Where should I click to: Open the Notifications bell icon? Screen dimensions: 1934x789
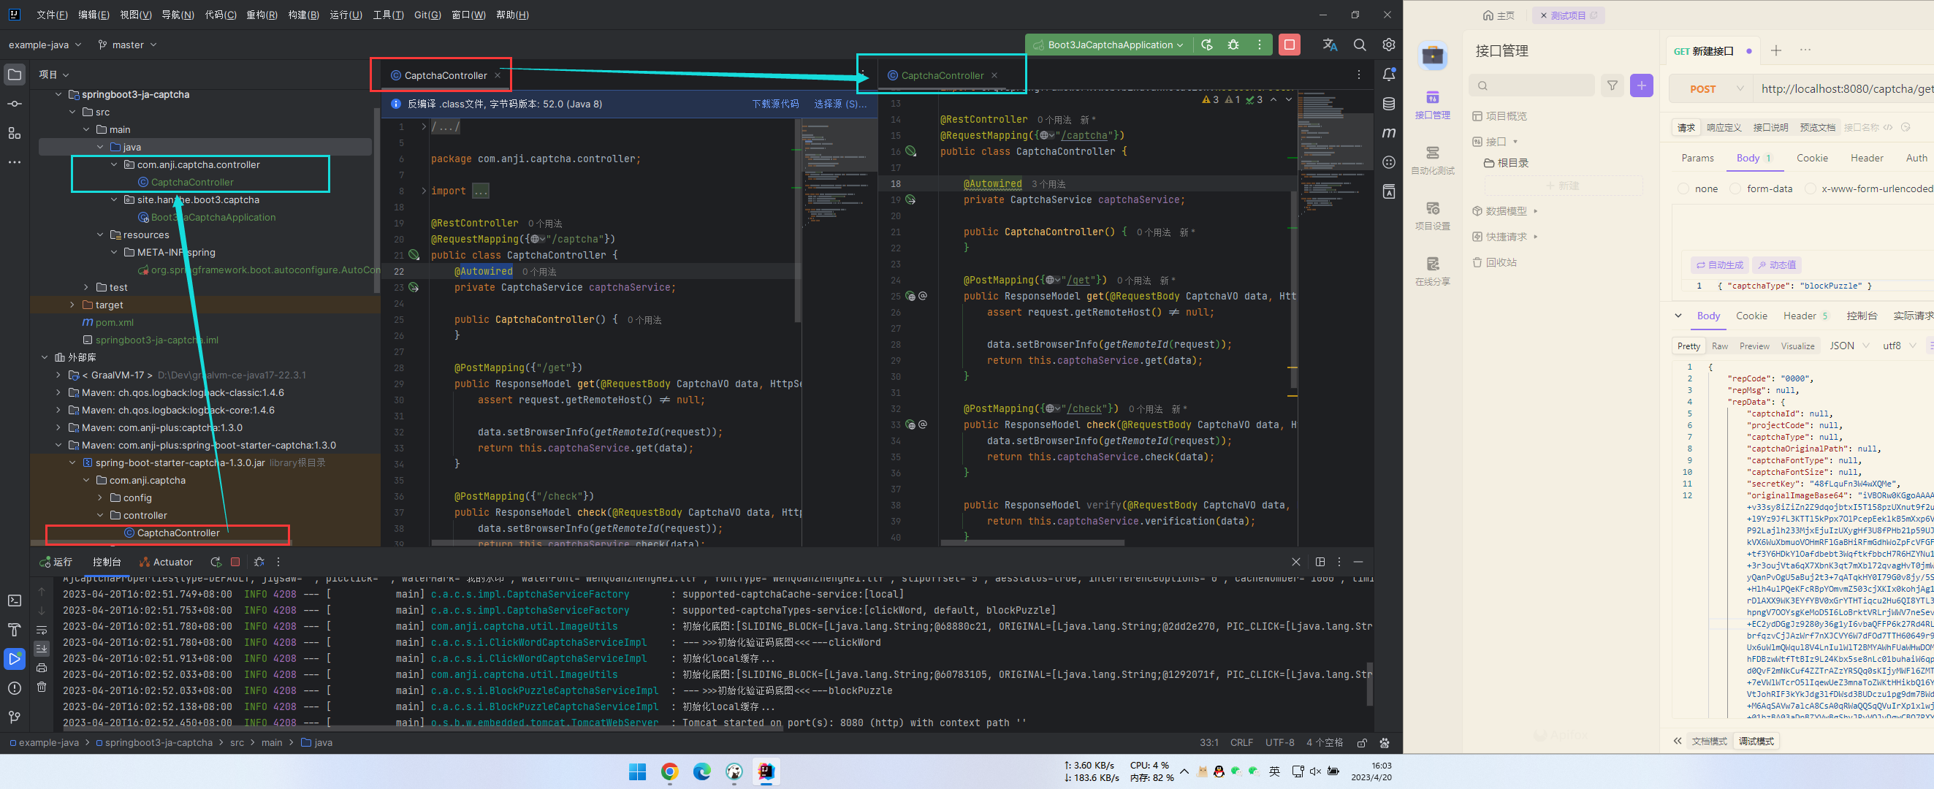pyautogui.click(x=1389, y=75)
